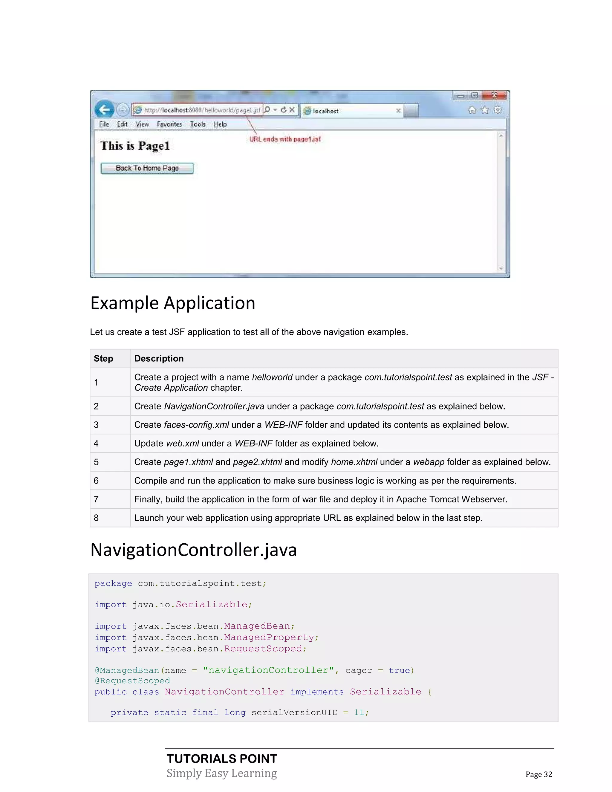
Task: Open the Favorites menu
Action: [169, 124]
